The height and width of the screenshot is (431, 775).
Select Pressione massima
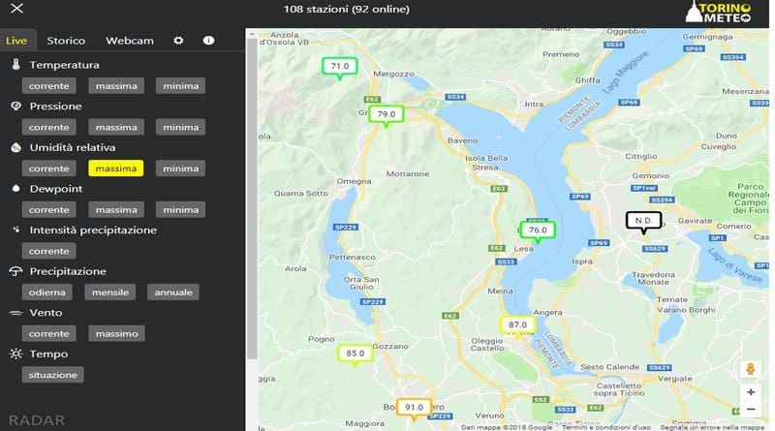[x=116, y=127]
